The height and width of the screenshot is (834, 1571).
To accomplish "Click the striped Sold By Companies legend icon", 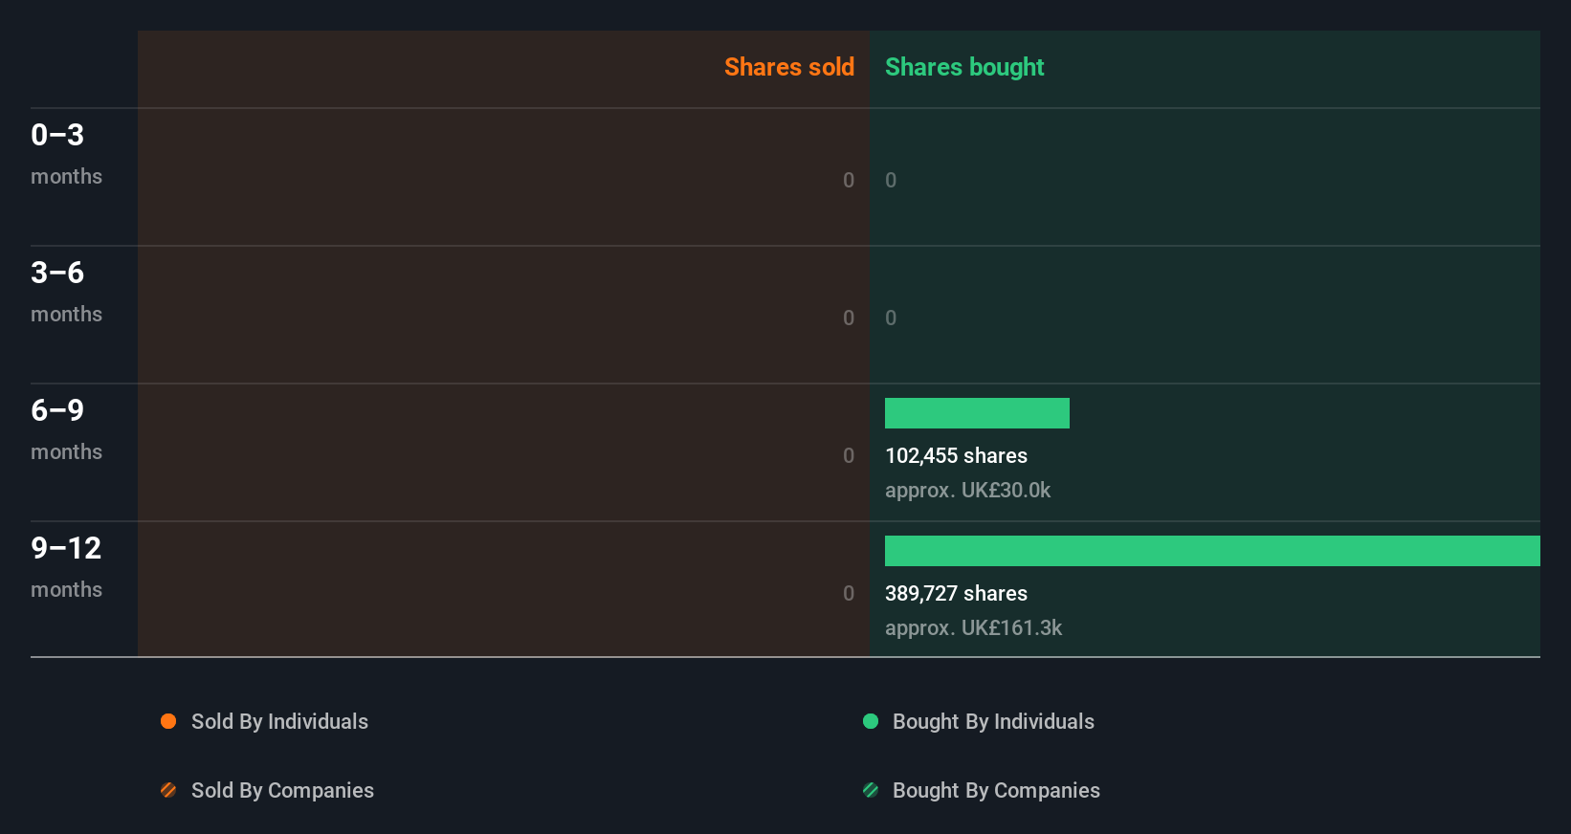I will click(168, 790).
